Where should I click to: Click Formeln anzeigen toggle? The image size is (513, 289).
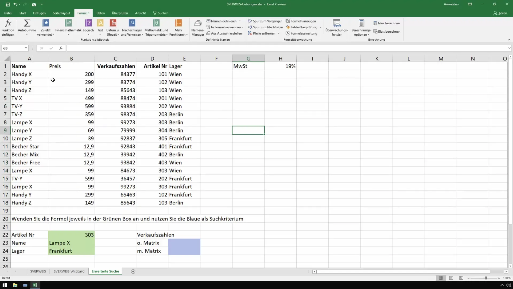tap(301, 21)
